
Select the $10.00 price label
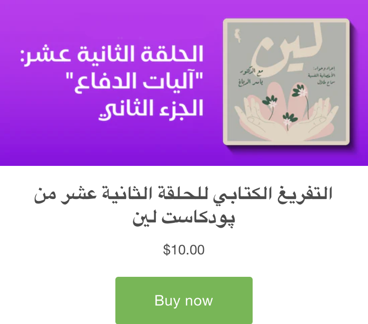coord(184,250)
